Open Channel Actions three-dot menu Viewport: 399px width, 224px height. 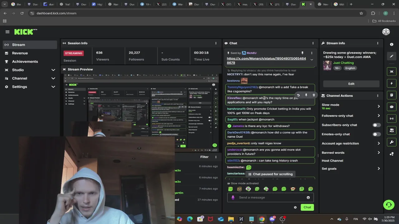coord(377,96)
